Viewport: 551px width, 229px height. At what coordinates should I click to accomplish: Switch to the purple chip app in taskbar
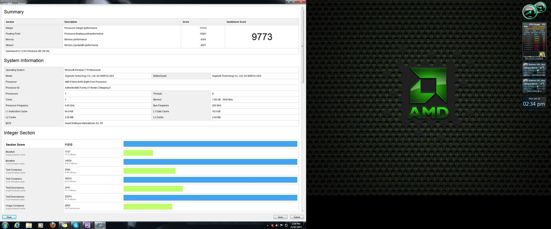pos(87,225)
